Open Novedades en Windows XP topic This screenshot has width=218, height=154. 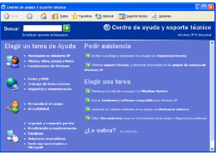(49, 56)
